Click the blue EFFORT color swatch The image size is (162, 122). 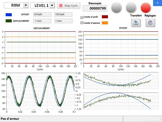[x=9, y=15]
